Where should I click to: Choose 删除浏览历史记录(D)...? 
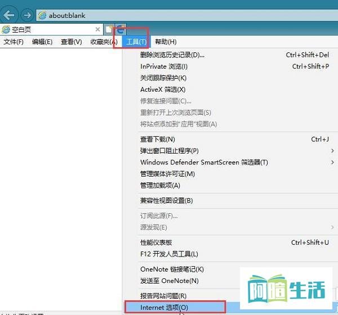(230, 55)
